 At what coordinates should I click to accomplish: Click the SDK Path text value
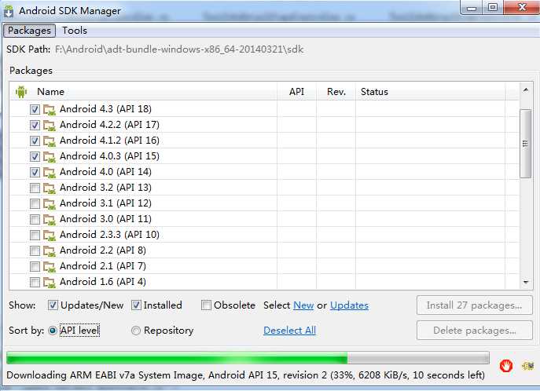[179, 49]
